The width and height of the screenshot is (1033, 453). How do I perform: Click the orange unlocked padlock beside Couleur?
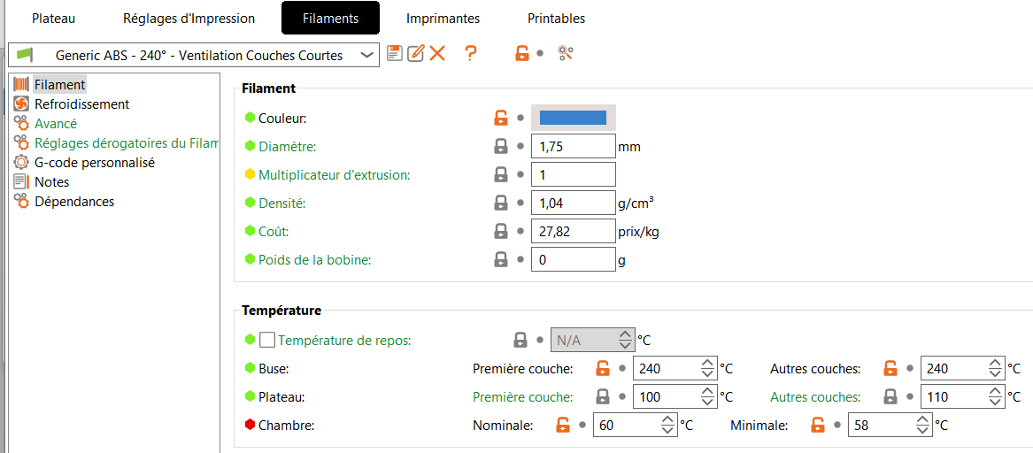coord(501,118)
